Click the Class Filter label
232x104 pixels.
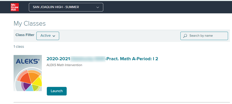tap(25, 35)
